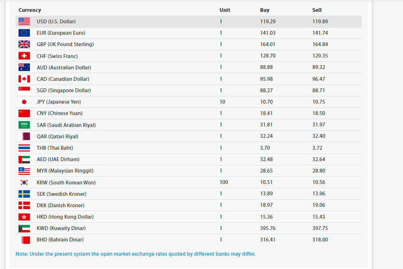Viewport: 403px width, 269px height.
Task: Select the AUD (Australian Dollar) label
Action: pos(64,67)
